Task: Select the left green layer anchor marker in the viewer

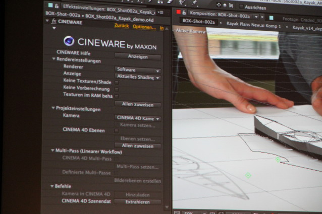Action: click(x=248, y=175)
